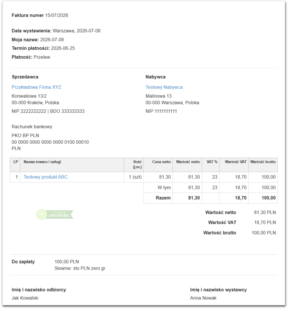The width and height of the screenshot is (289, 310).
Task: Click the Płatność Przelew value
Action: [42, 57]
